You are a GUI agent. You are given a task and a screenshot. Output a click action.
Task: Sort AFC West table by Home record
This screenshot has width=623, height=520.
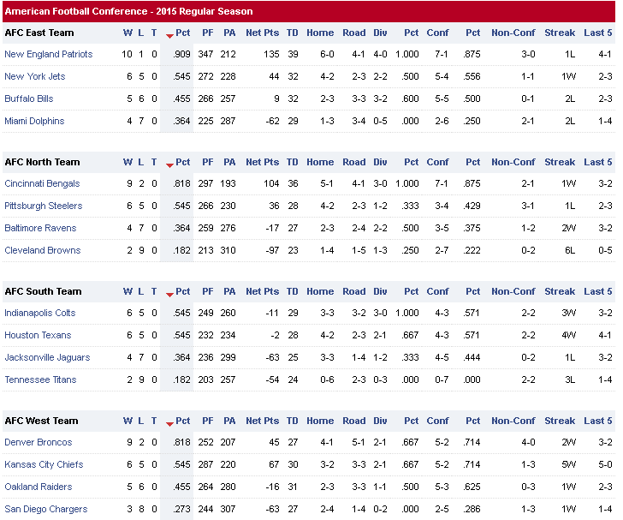coord(320,421)
